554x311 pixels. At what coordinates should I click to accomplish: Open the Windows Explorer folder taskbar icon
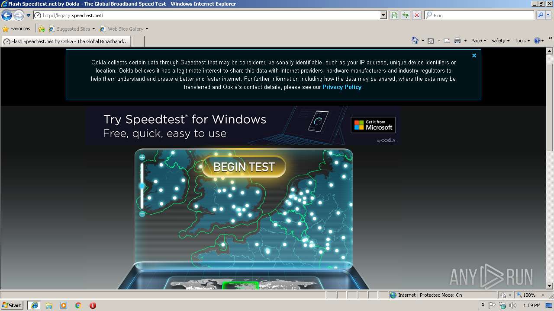coord(49,305)
